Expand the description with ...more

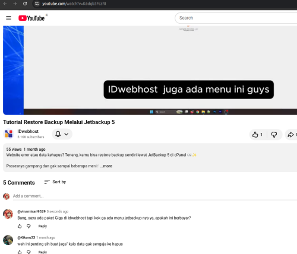coord(106,166)
